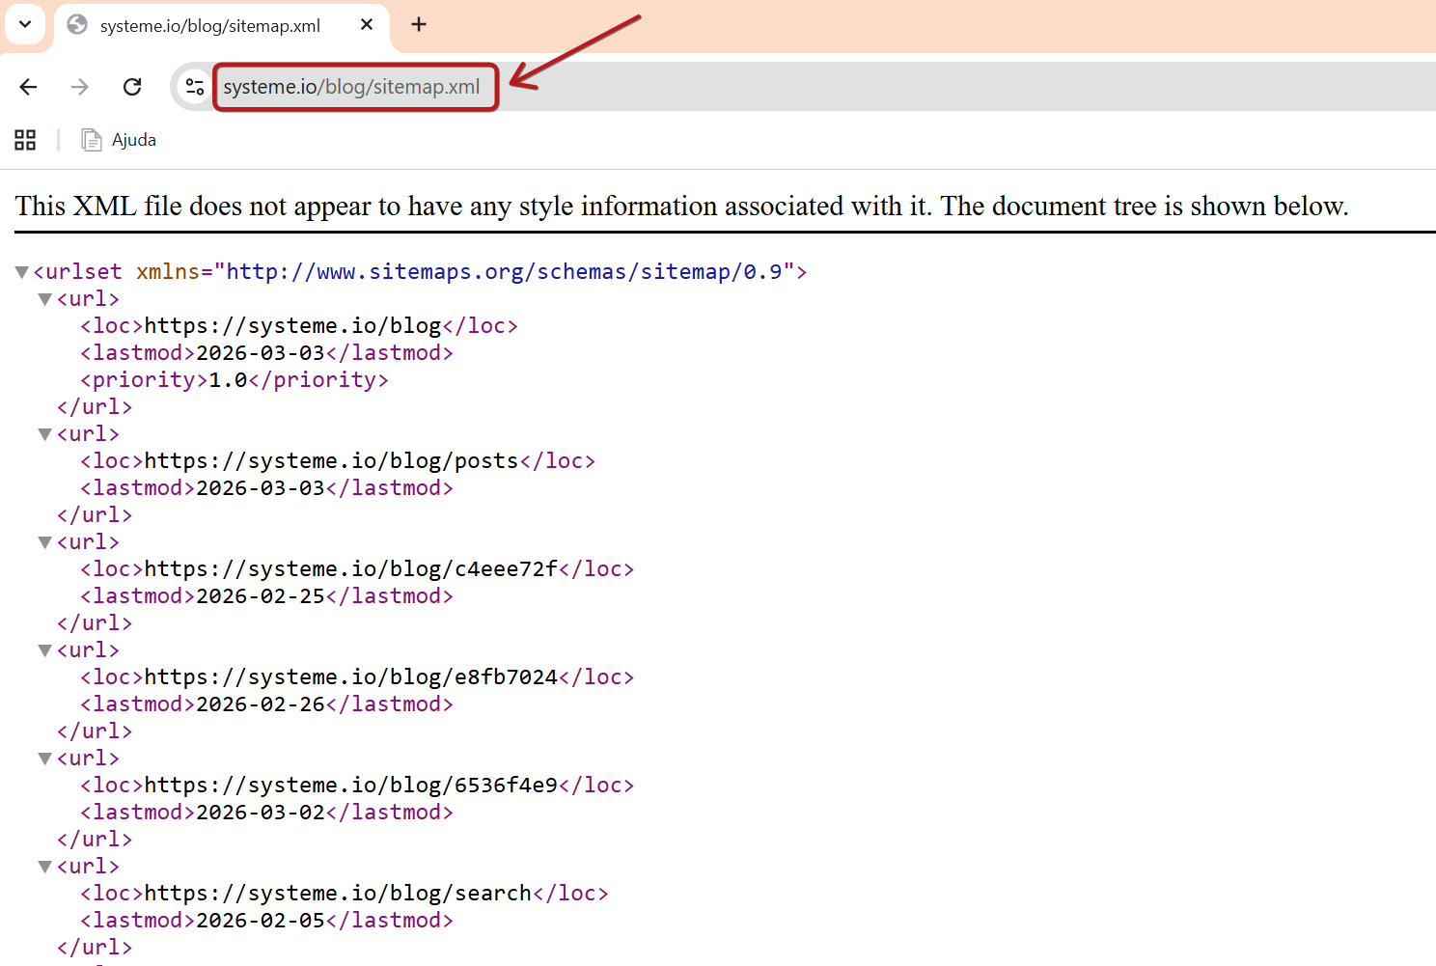Open the Ajuda bookmark

(x=120, y=140)
